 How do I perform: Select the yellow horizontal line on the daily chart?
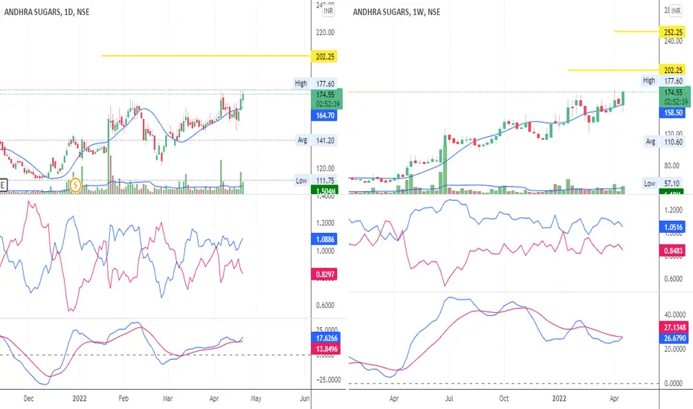point(206,56)
